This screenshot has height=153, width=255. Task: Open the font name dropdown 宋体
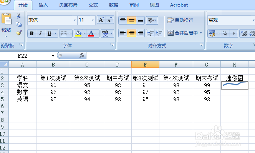click(75, 20)
